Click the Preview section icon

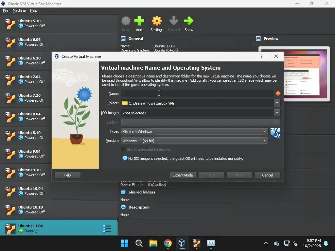[258, 39]
